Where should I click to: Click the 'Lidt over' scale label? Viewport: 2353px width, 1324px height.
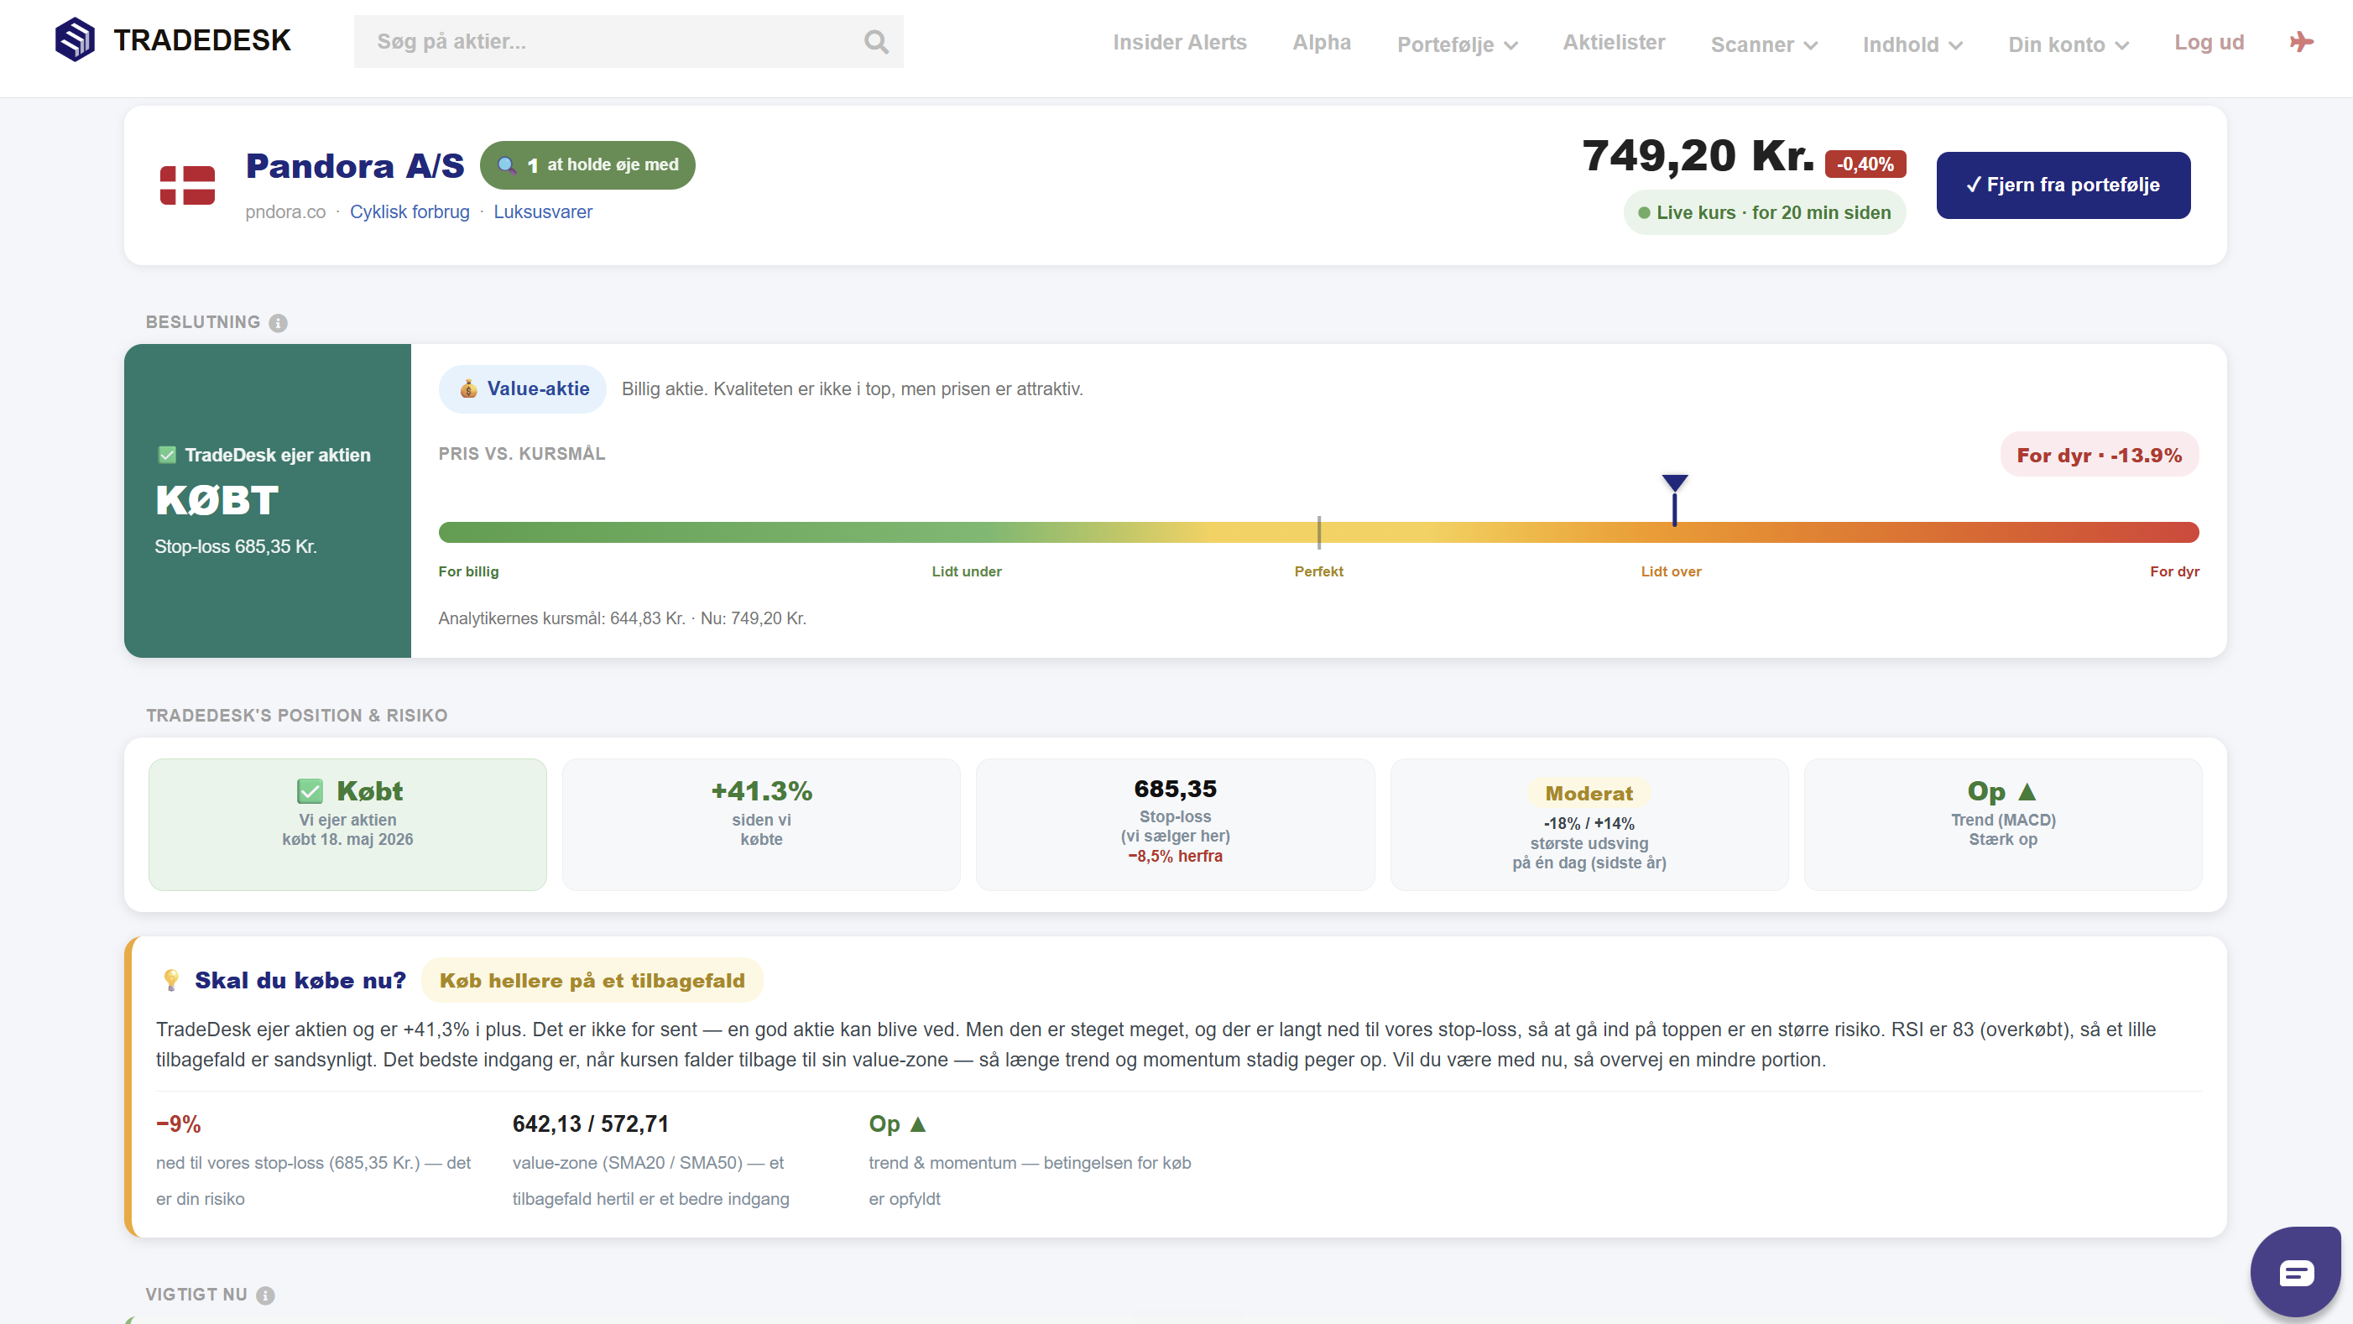coord(1671,571)
